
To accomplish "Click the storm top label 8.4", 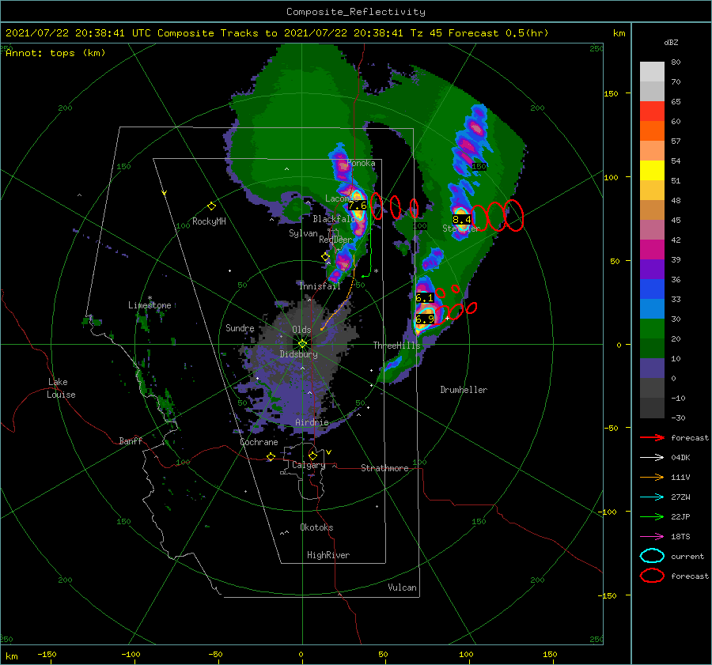I will point(461,220).
